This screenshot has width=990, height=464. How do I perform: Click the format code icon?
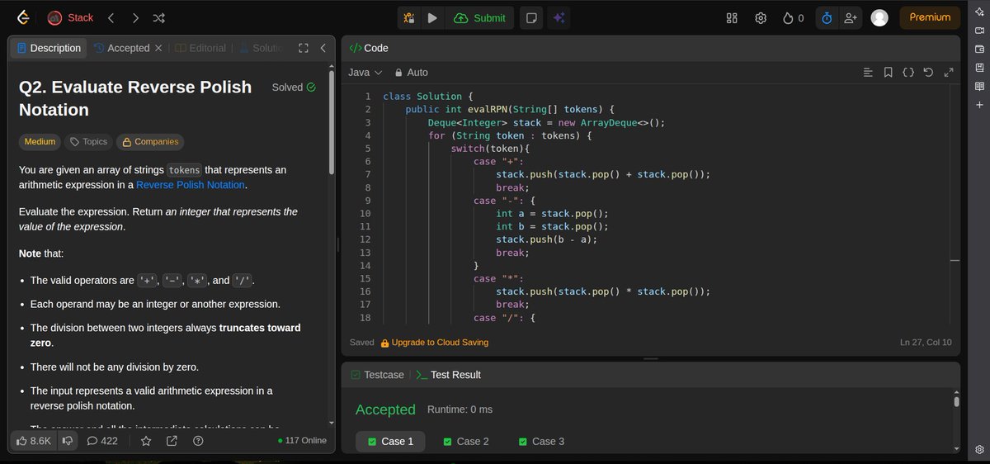click(868, 73)
